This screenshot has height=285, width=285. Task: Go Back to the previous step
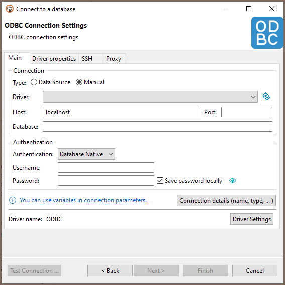point(110,271)
